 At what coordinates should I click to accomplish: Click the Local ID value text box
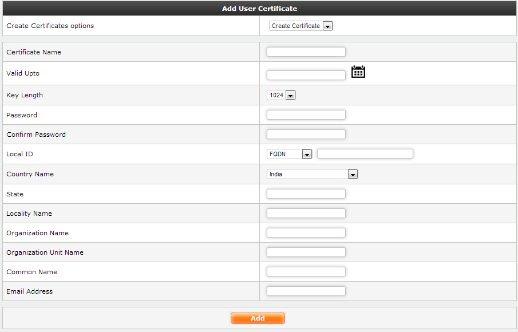coord(365,154)
